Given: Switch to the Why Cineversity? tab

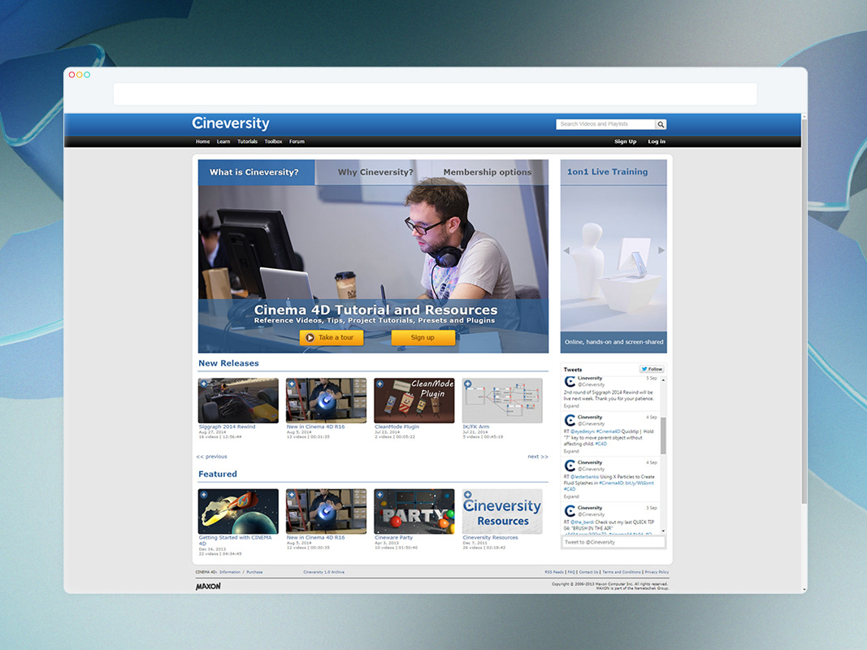Looking at the screenshot, I should point(375,172).
